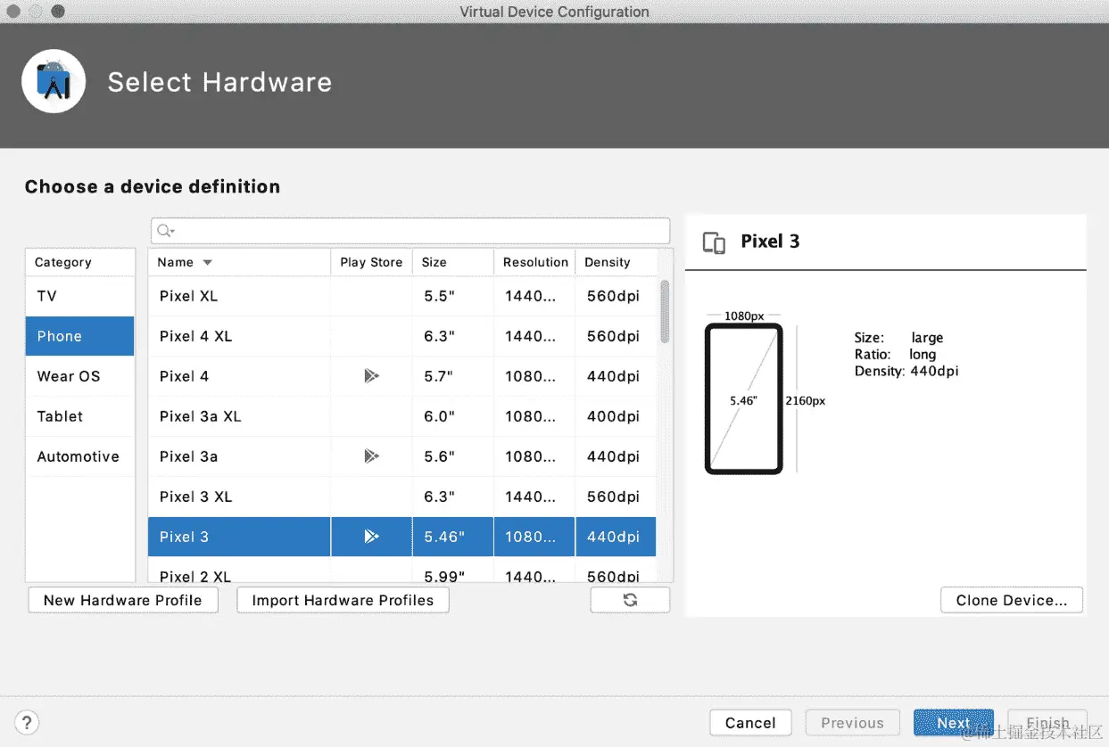The height and width of the screenshot is (747, 1109).
Task: Click the Cancel button
Action: [750, 722]
